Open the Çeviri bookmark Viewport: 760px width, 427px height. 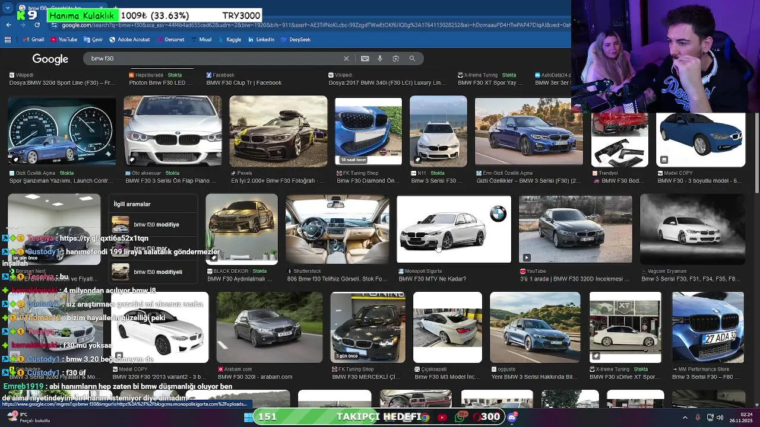click(93, 40)
